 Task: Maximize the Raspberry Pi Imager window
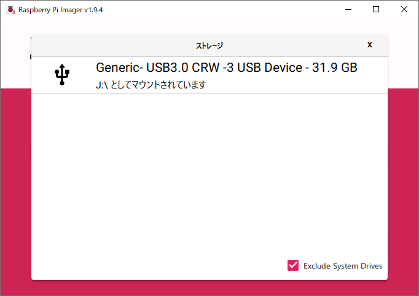coord(376,10)
